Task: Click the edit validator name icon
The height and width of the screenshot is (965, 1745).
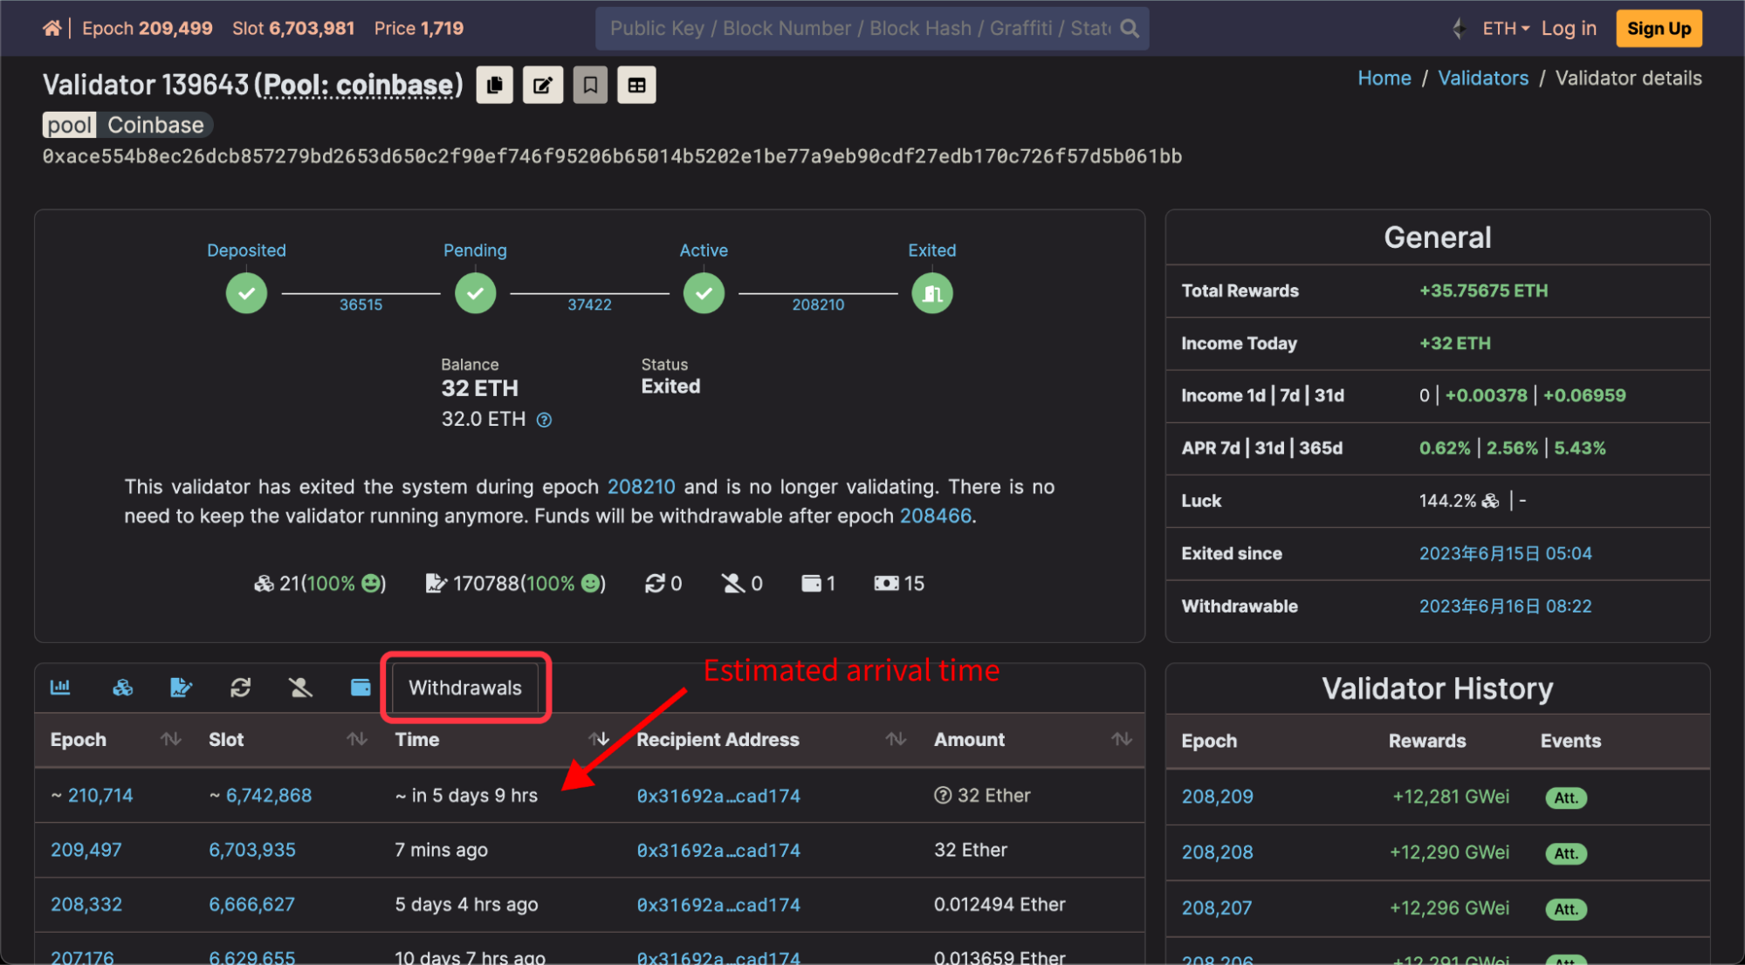Action: (x=542, y=86)
